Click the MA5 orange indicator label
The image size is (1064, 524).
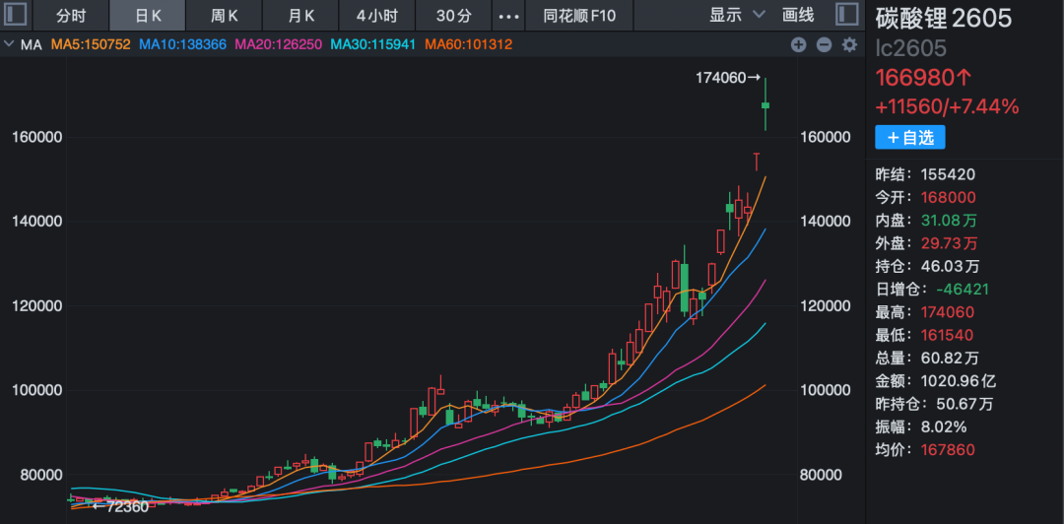coord(90,44)
